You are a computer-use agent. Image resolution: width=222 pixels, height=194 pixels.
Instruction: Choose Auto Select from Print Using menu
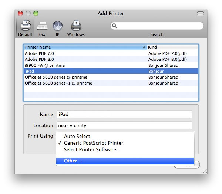[125, 136]
